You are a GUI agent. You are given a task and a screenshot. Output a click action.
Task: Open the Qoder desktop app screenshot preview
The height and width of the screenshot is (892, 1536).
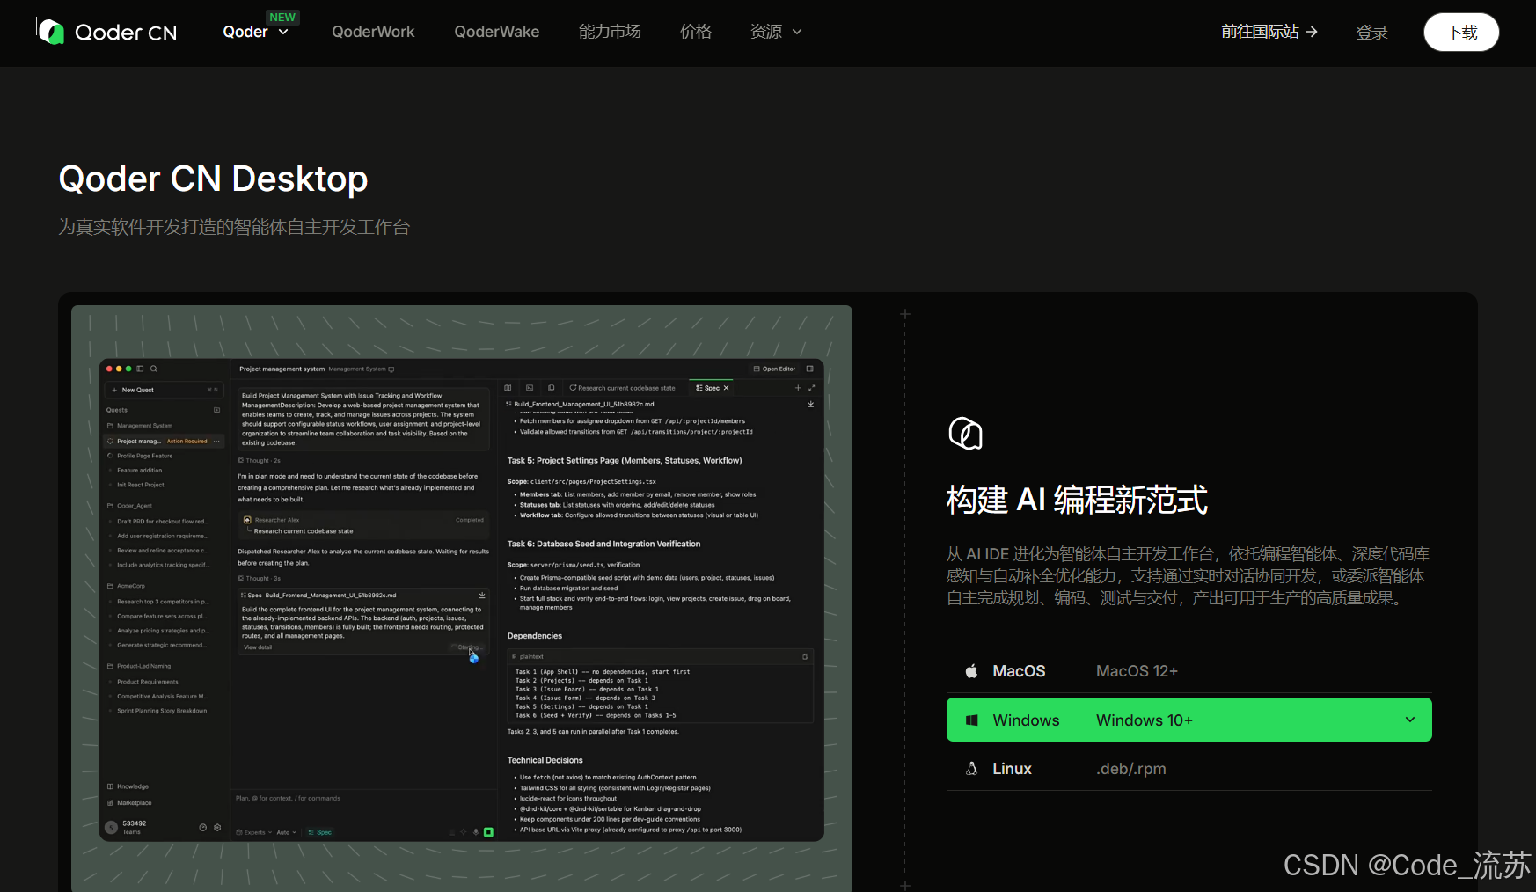[x=462, y=598]
